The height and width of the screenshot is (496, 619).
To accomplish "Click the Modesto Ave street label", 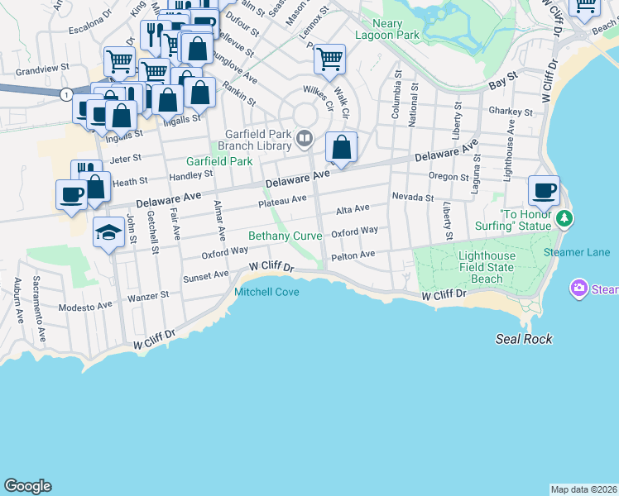I will pos(85,306).
